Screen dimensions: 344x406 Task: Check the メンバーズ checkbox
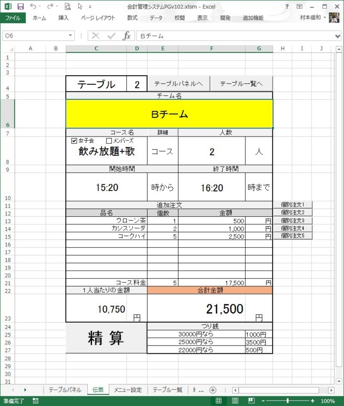[109, 141]
